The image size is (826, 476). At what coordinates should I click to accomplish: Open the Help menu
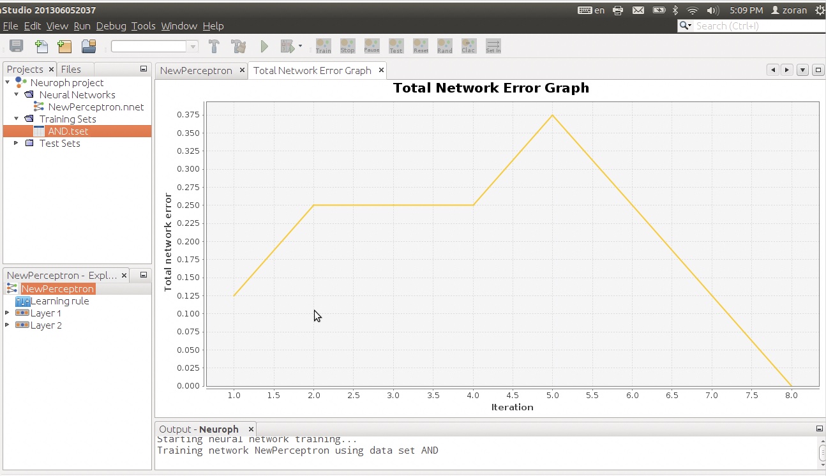[213, 26]
